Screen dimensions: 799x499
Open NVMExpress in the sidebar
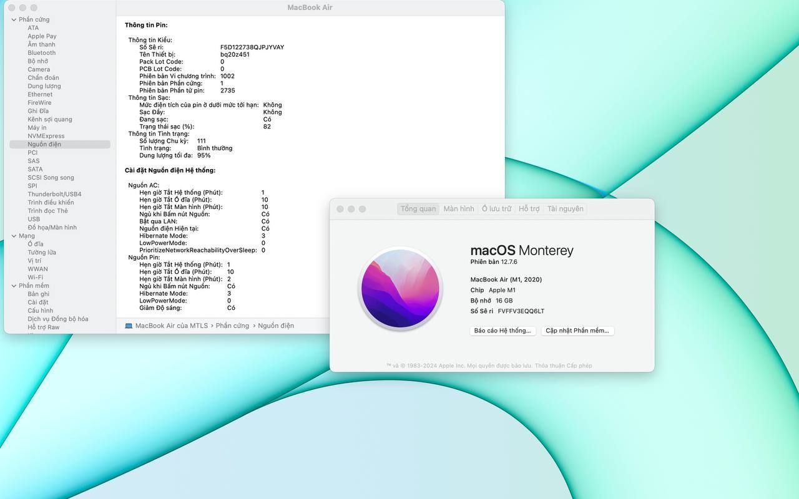click(x=46, y=136)
